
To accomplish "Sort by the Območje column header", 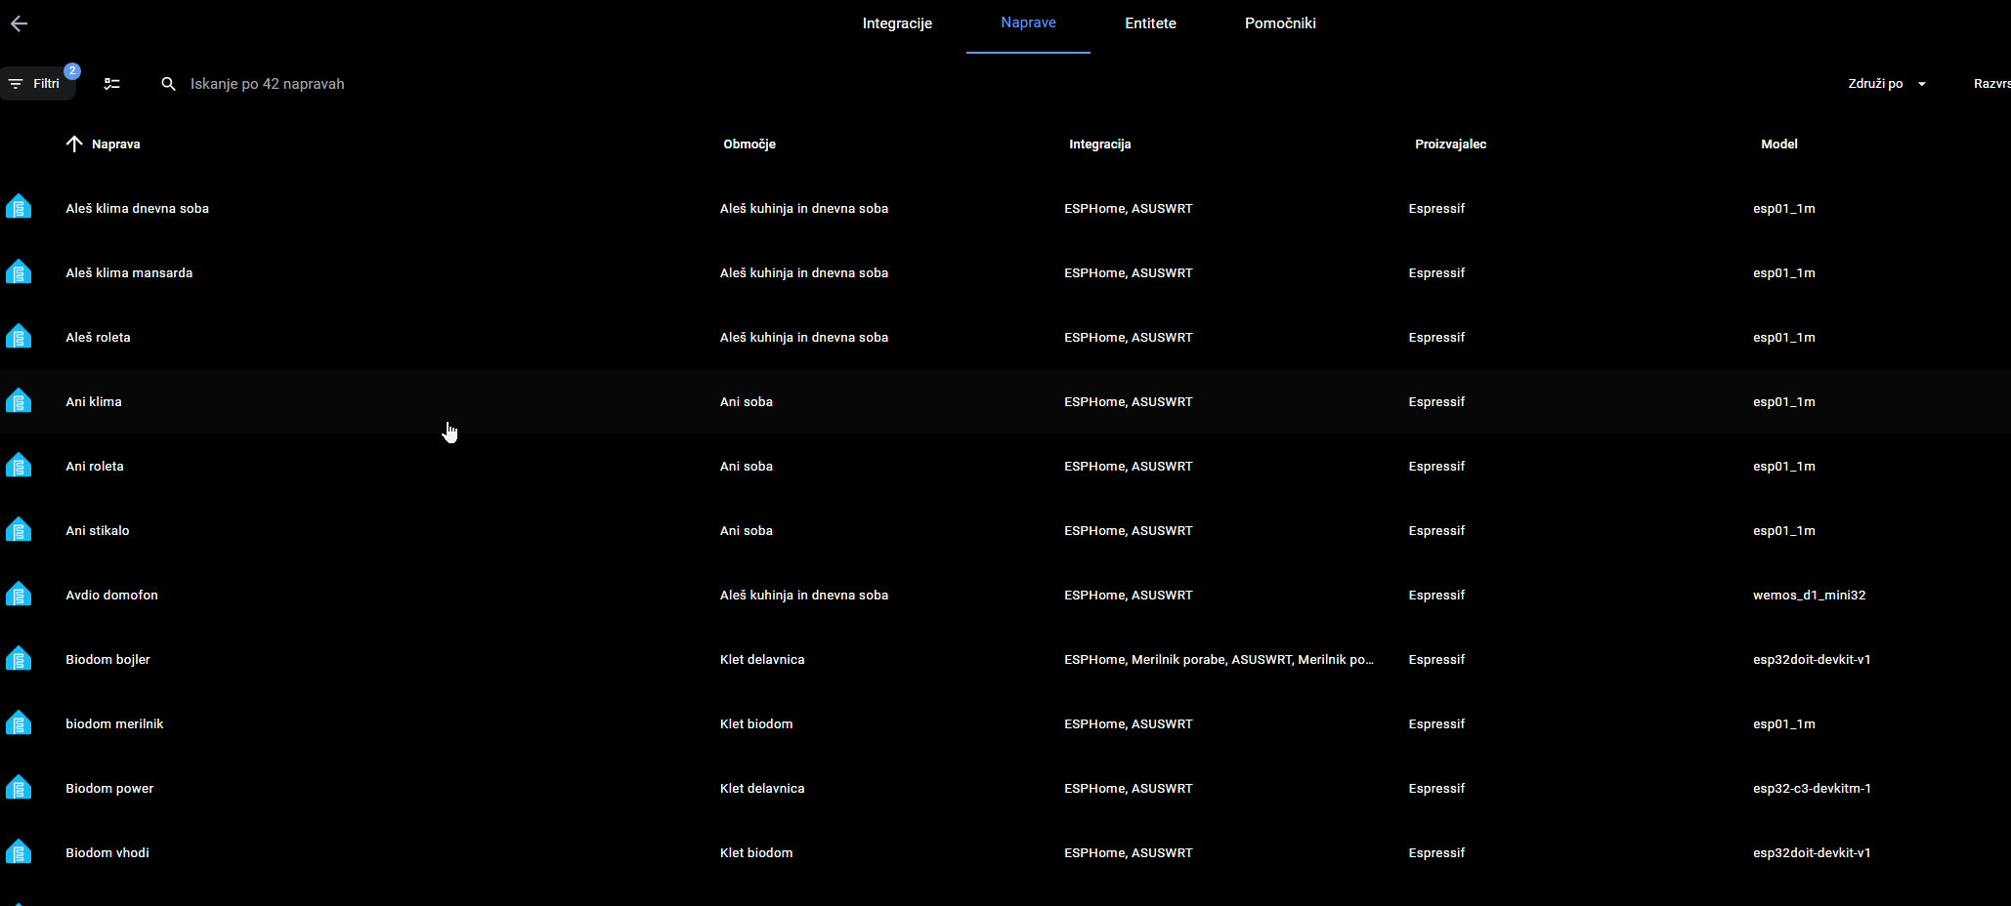I will 749,144.
